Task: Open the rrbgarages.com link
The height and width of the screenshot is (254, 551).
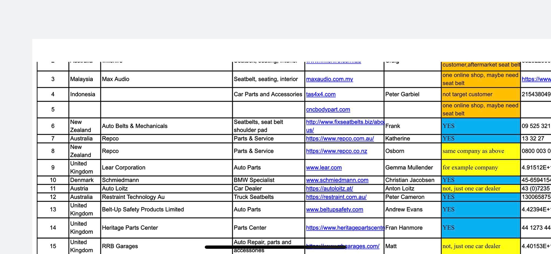Action: [x=342, y=246]
